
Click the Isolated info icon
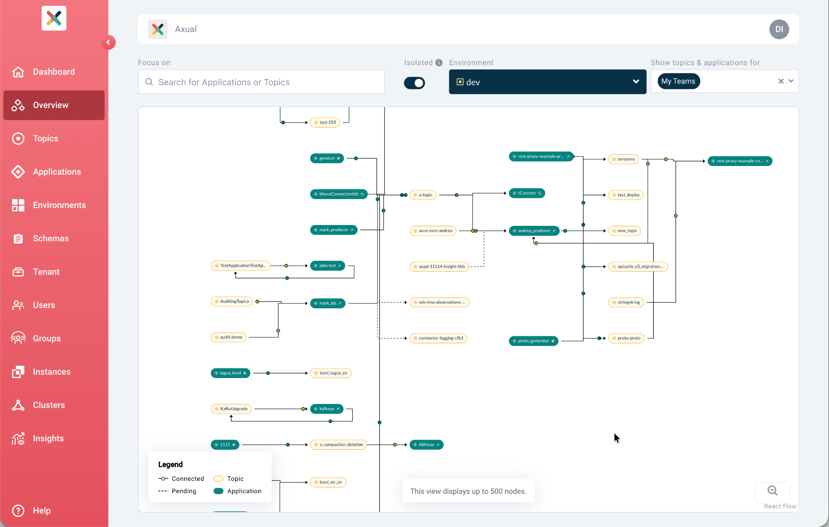[439, 63]
